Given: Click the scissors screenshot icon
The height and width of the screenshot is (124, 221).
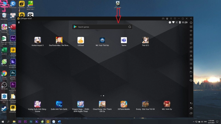Looking at the screenshot, I should click(191, 56).
